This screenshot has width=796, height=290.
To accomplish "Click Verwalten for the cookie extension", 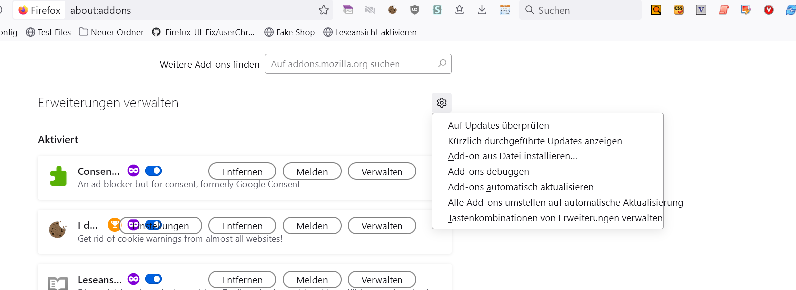I will pos(382,226).
